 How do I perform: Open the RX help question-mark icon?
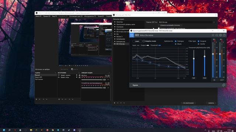pos(224,35)
